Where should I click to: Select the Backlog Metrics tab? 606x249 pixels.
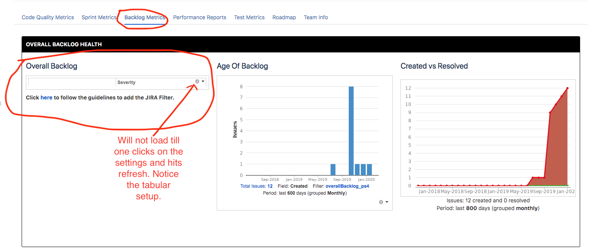tap(145, 17)
